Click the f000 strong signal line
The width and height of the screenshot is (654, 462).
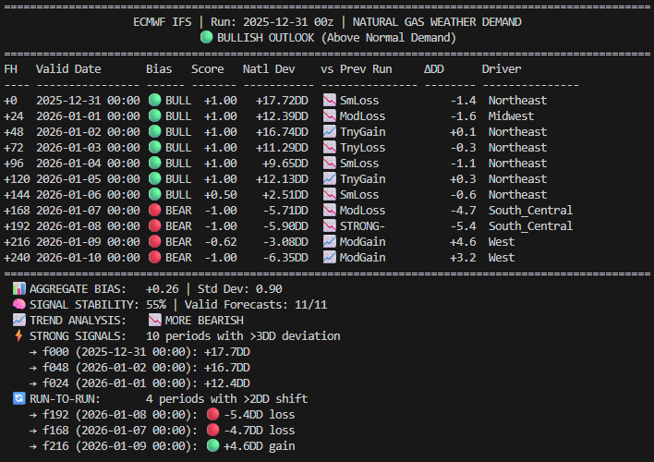pyautogui.click(x=139, y=352)
